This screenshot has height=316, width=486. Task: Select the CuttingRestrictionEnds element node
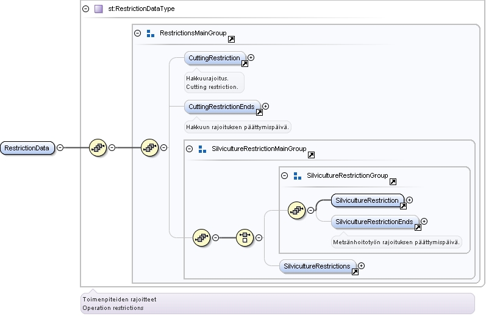pyautogui.click(x=222, y=107)
